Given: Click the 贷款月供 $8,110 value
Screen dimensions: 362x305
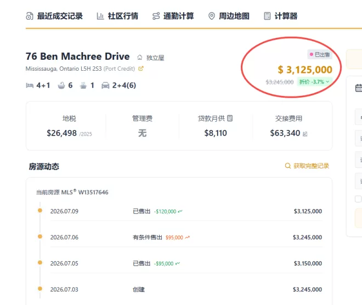Looking at the screenshot, I should (216, 133).
